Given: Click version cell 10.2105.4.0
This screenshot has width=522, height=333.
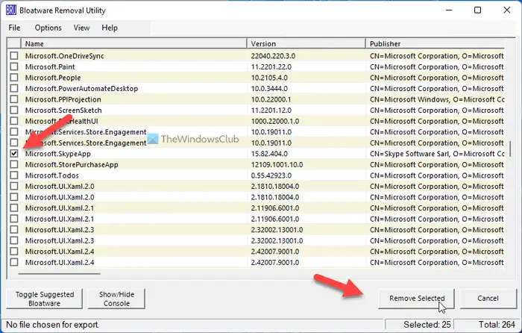Looking at the screenshot, I should click(269, 78).
